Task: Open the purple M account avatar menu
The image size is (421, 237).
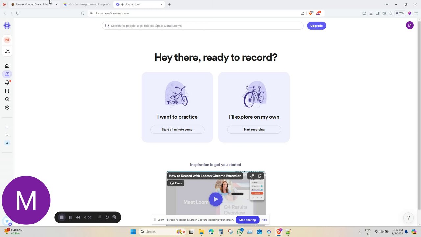Action: click(x=409, y=25)
